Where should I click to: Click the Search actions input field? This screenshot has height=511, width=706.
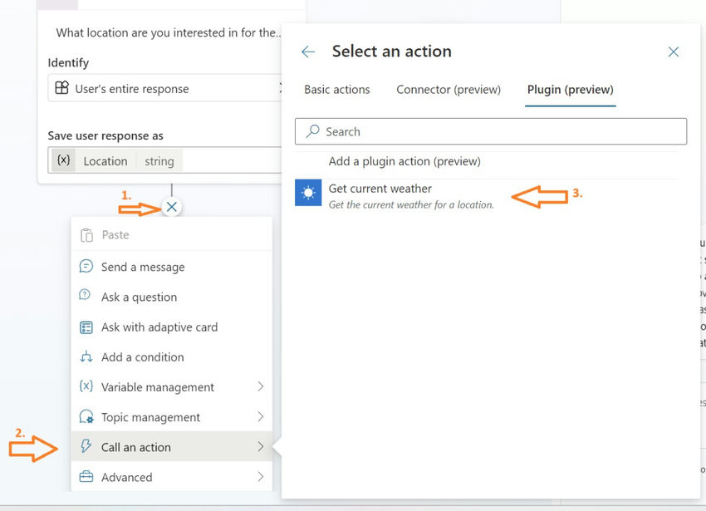tap(491, 131)
